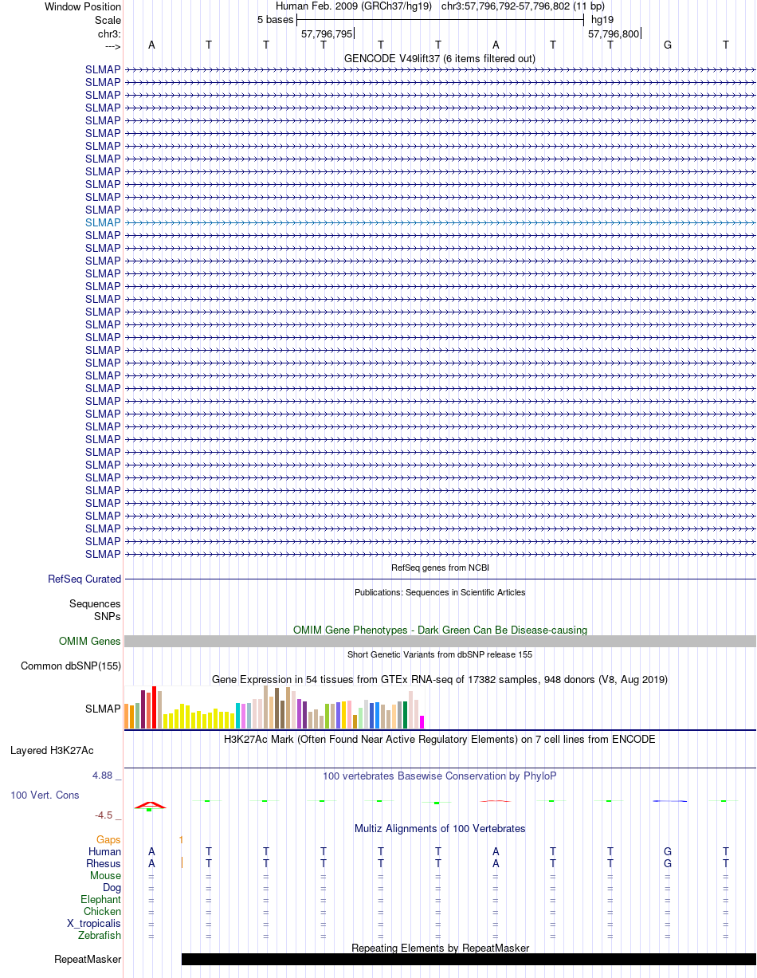Select the light-blue highlighted SLMAP transcript label
The width and height of the screenshot is (757, 978).
(x=103, y=222)
